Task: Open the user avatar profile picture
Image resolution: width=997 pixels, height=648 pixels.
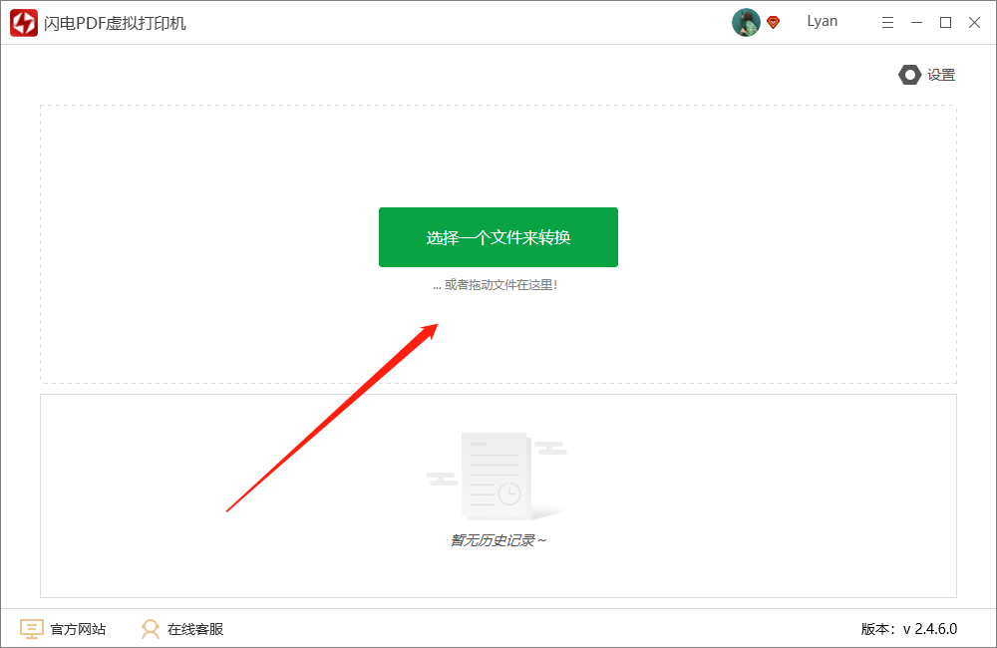Action: click(746, 23)
